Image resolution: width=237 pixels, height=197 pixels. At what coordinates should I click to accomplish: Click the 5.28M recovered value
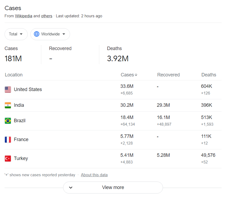coord(164,155)
